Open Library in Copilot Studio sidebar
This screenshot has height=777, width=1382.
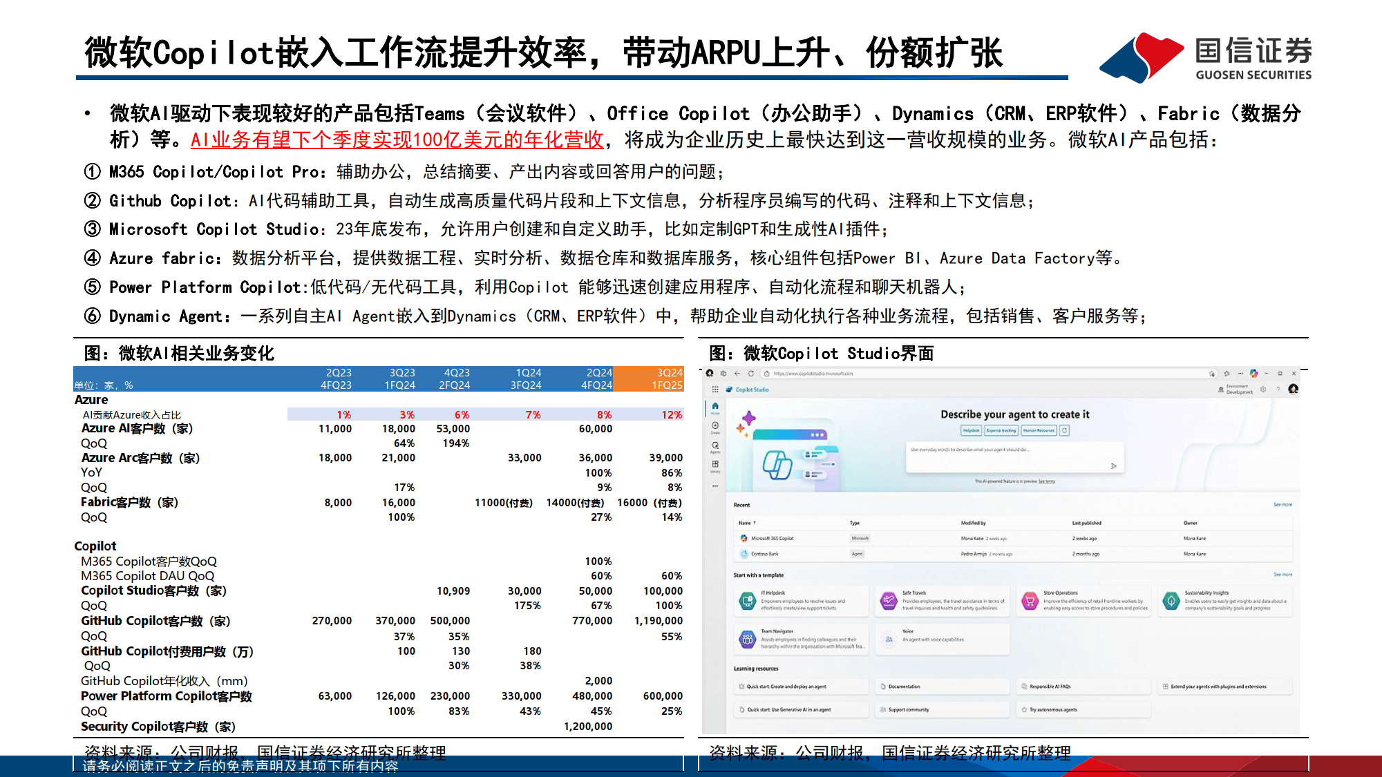click(x=715, y=466)
